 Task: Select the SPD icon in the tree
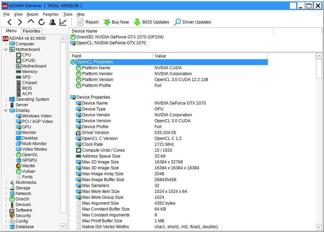(19, 77)
